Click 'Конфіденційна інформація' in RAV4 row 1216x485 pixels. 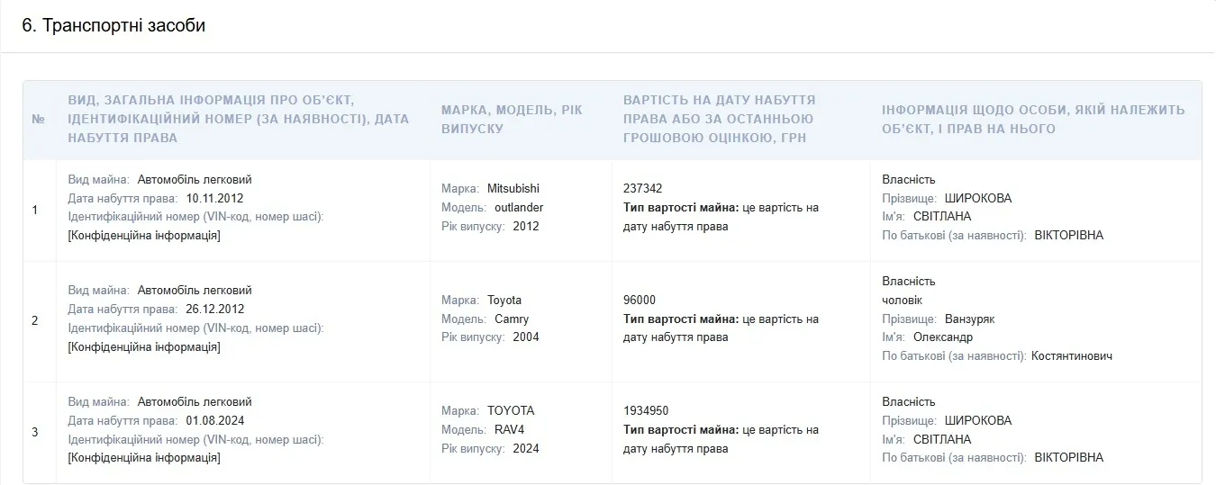(x=144, y=458)
